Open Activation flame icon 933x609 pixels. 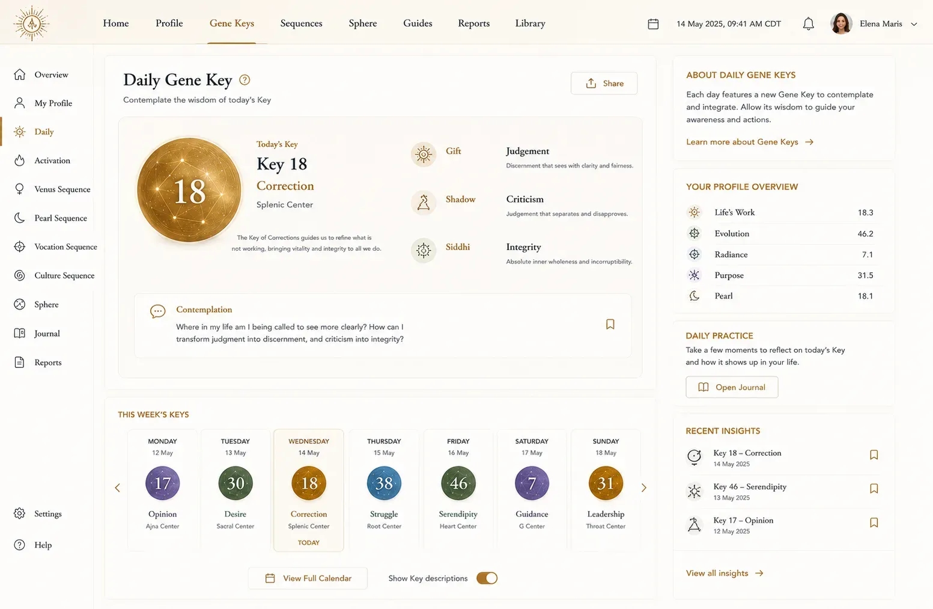pyautogui.click(x=20, y=161)
